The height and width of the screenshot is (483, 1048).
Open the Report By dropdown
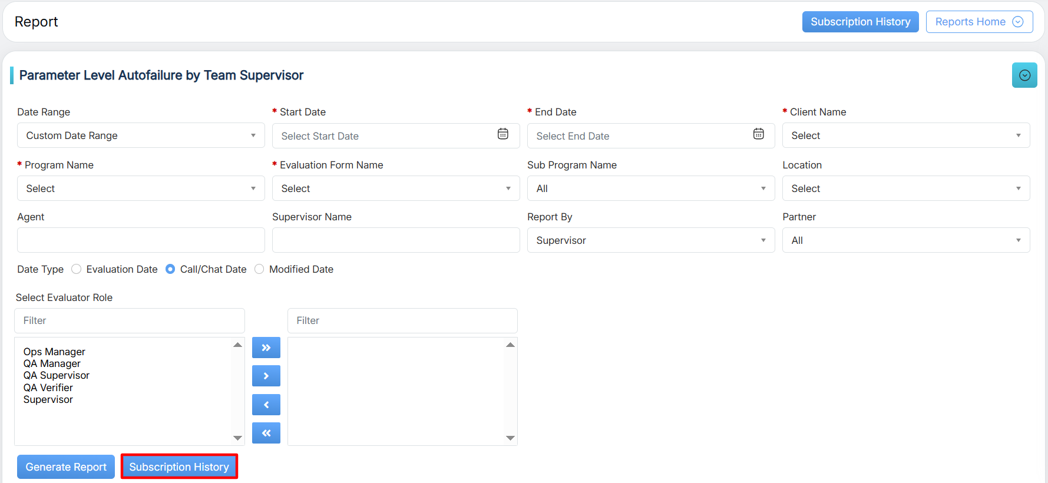(x=650, y=240)
